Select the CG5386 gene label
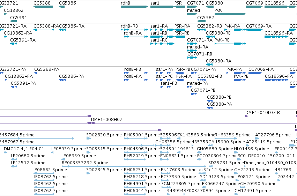297x196 pixels. tap(67, 3)
